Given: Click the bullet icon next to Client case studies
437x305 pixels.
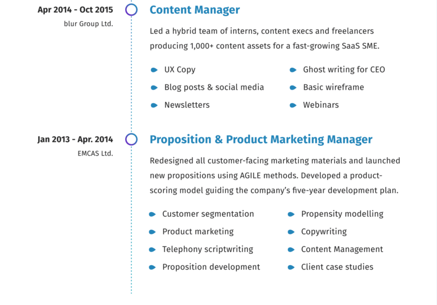Looking at the screenshot, I should tap(290, 267).
